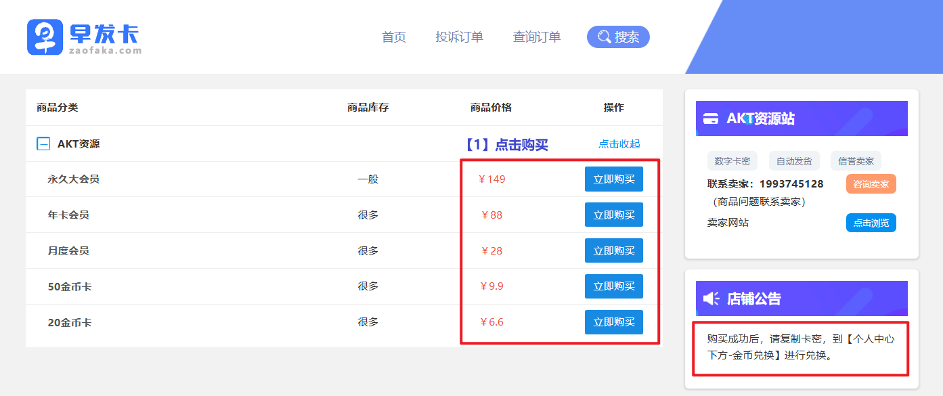Click the magnifier icon in search button

(x=604, y=37)
